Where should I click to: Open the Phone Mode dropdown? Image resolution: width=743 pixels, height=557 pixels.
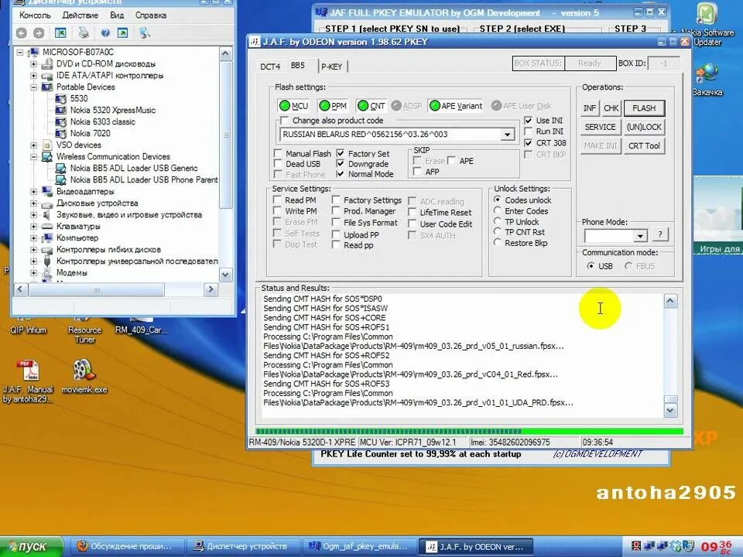pyautogui.click(x=640, y=235)
